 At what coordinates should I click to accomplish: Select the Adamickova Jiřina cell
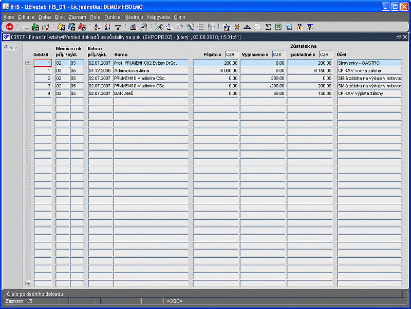[151, 70]
